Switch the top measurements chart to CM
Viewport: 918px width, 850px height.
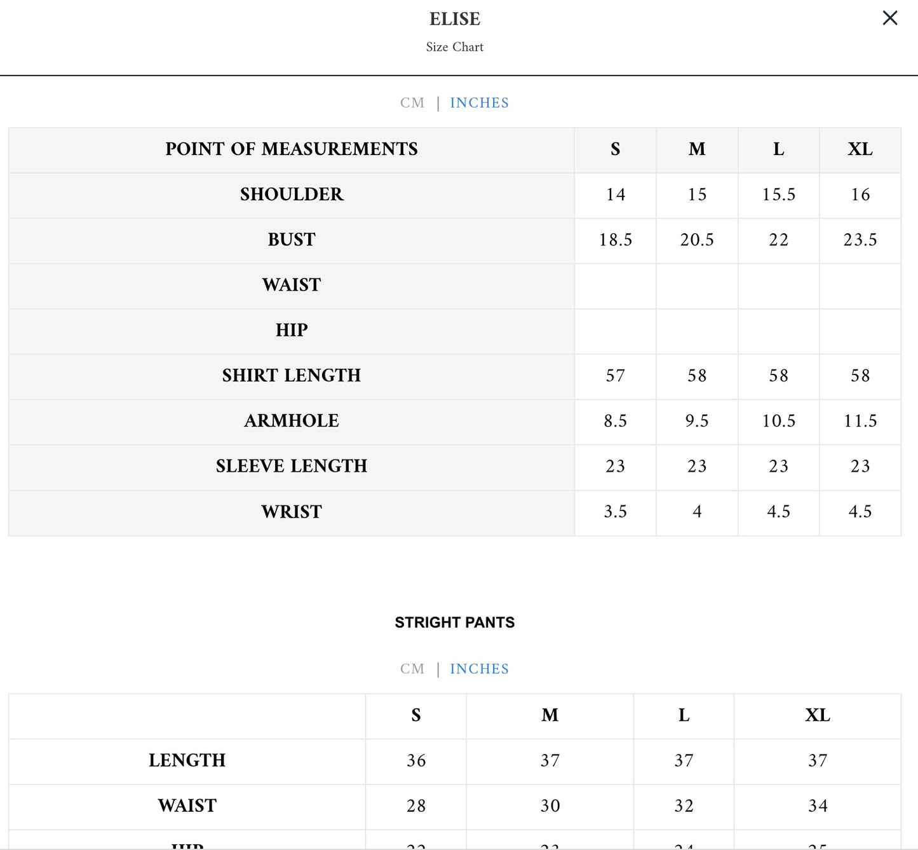(x=412, y=103)
